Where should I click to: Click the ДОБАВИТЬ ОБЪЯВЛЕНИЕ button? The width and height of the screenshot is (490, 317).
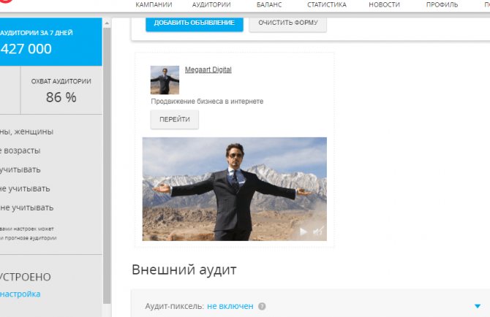(195, 23)
